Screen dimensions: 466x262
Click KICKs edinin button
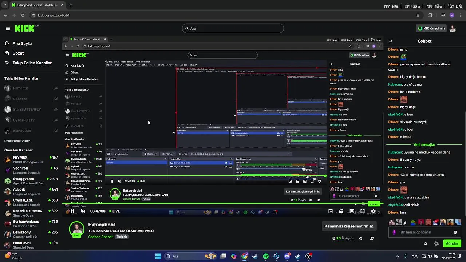click(431, 28)
